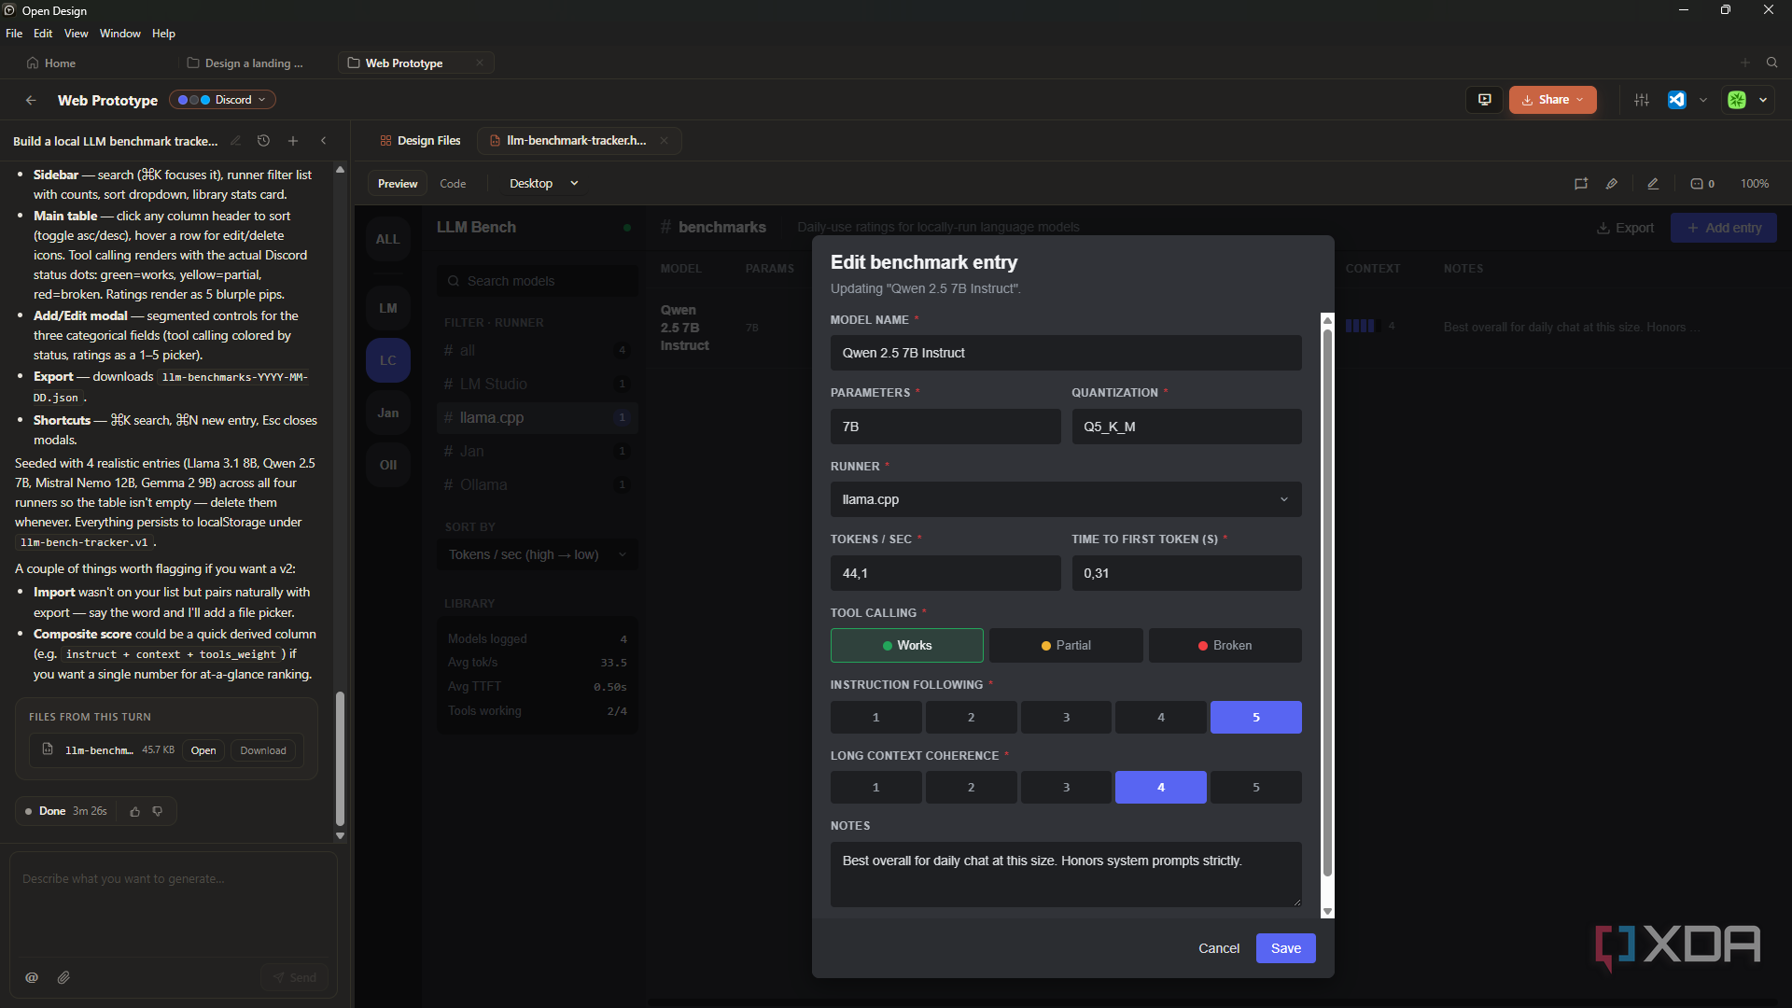Open the tweaks sliders icon in header
Image resolution: width=1792 pixels, height=1008 pixels.
[x=1642, y=100]
